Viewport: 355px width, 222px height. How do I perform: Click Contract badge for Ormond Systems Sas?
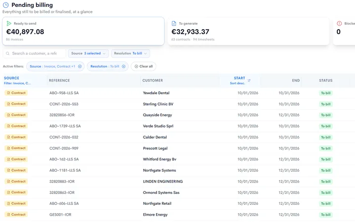pos(16,192)
